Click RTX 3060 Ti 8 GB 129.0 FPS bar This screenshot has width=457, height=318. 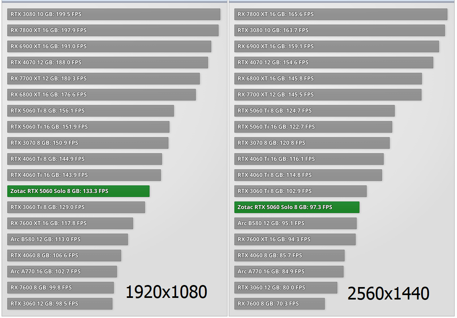click(76, 207)
